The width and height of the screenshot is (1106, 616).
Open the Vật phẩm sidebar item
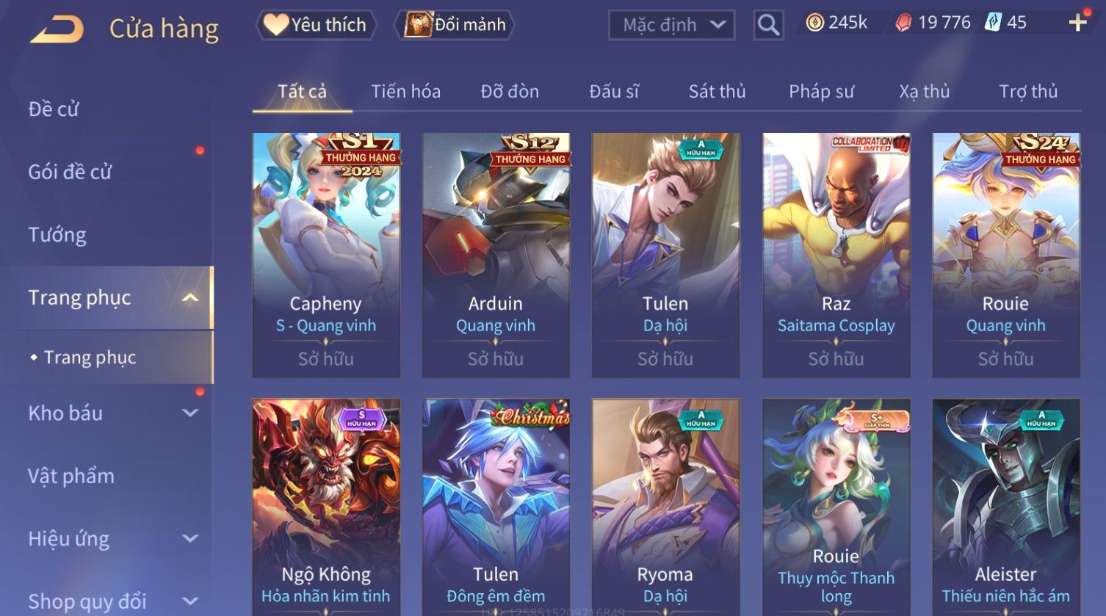71,476
